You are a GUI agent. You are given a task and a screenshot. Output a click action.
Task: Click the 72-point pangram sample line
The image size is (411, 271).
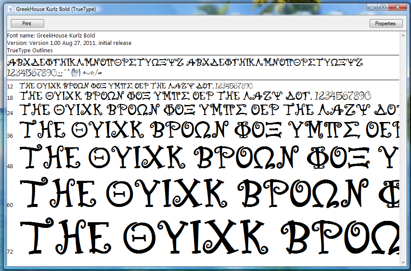pyautogui.click(x=209, y=236)
